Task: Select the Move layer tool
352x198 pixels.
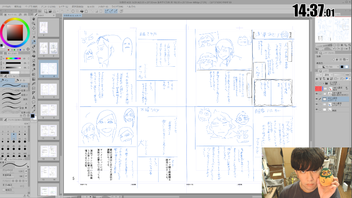Action: pyautogui.click(x=34, y=28)
